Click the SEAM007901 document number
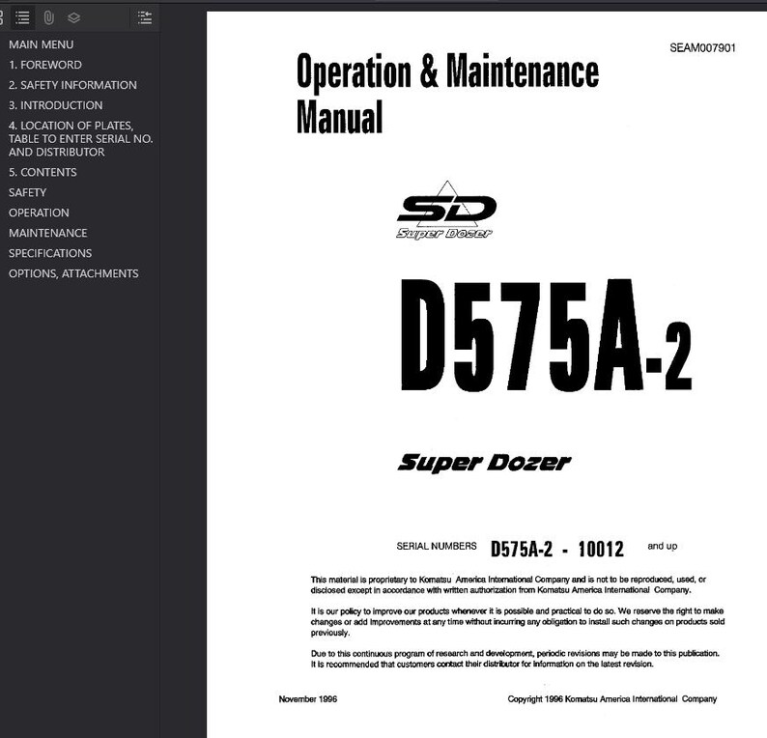767x738 pixels. [702, 48]
